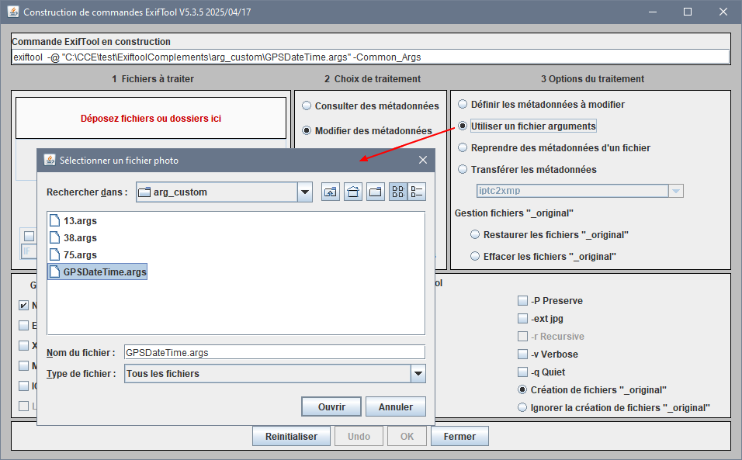Screen dimensions: 742x460
Task: Go up one folder level in file dialog
Action: coord(331,192)
